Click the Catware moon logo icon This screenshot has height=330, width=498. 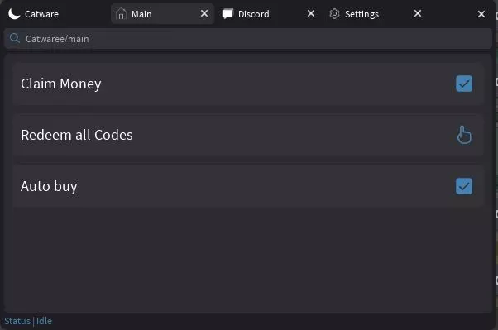pyautogui.click(x=14, y=14)
